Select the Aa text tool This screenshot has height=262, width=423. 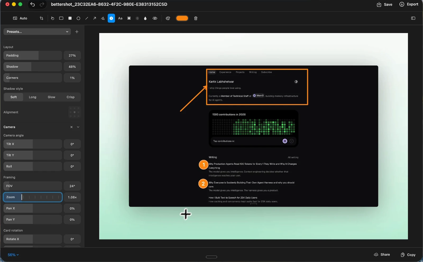pos(120,18)
